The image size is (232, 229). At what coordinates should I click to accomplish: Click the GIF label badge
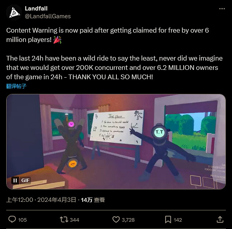click(x=25, y=180)
